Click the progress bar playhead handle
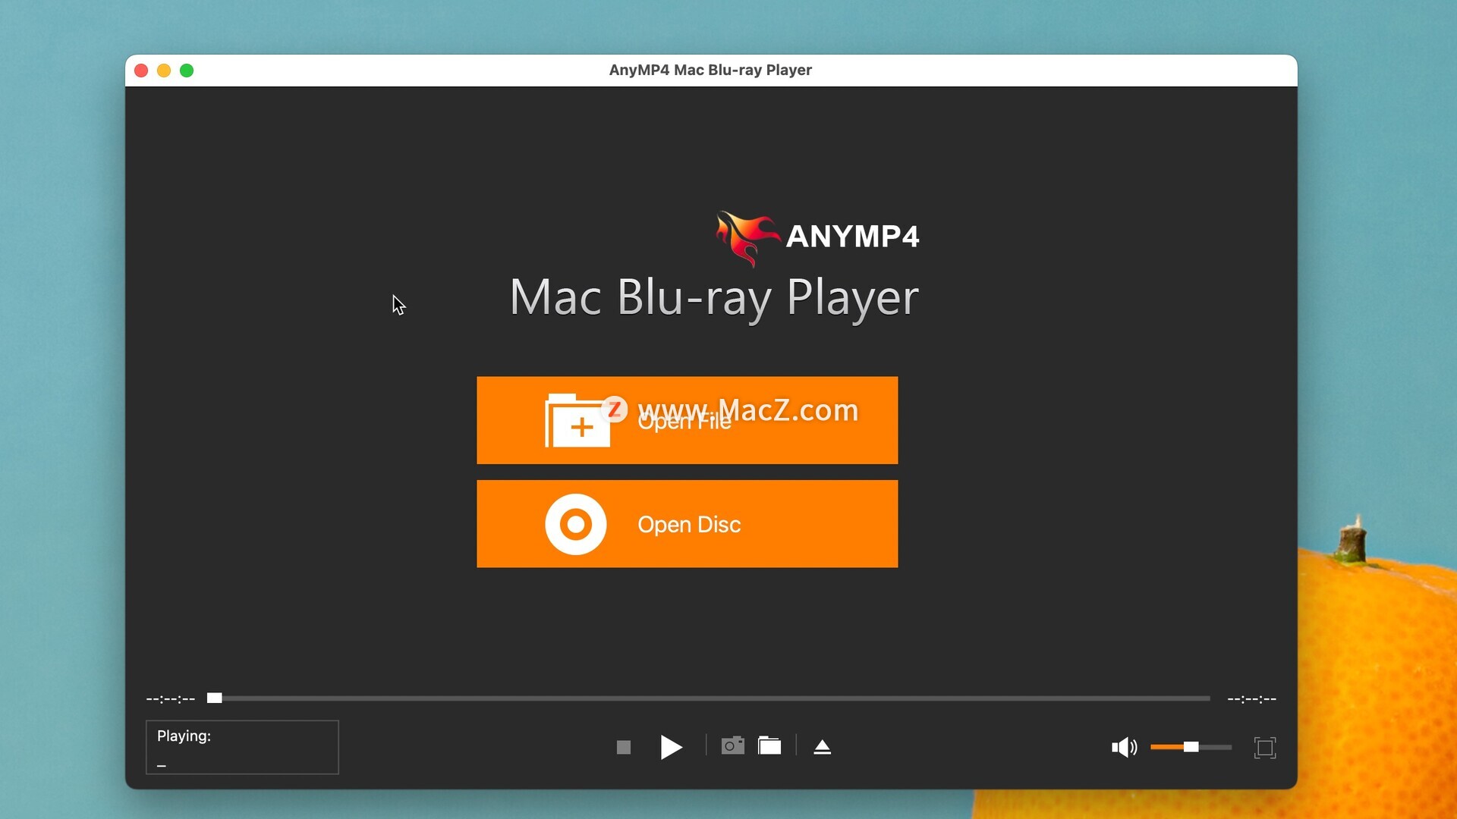The width and height of the screenshot is (1457, 819). point(215,698)
